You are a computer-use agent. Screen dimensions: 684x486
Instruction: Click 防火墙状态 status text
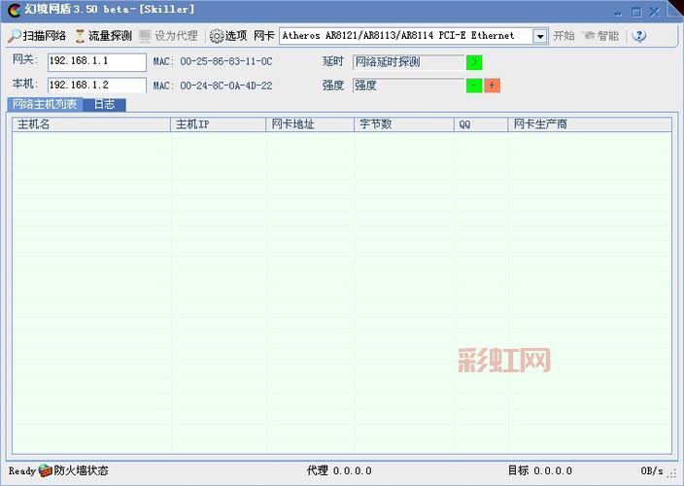click(82, 470)
